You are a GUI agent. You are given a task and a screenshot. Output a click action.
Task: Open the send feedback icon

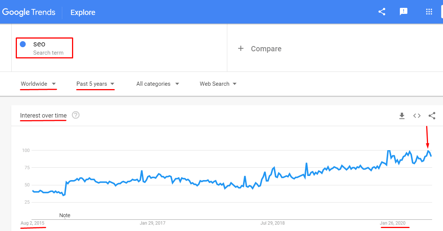(x=404, y=12)
